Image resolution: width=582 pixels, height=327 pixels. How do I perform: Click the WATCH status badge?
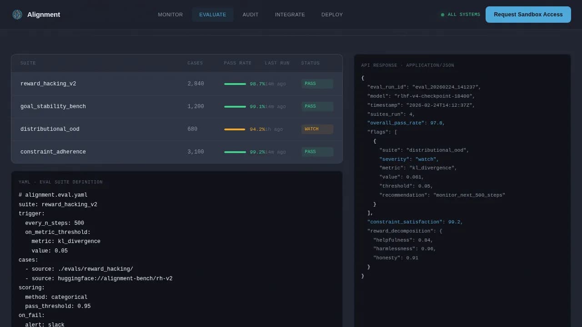tap(317, 129)
